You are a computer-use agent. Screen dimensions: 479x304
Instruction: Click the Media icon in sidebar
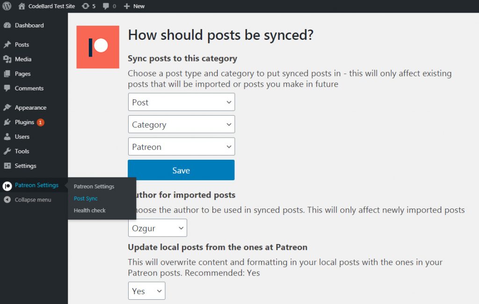[x=7, y=59]
